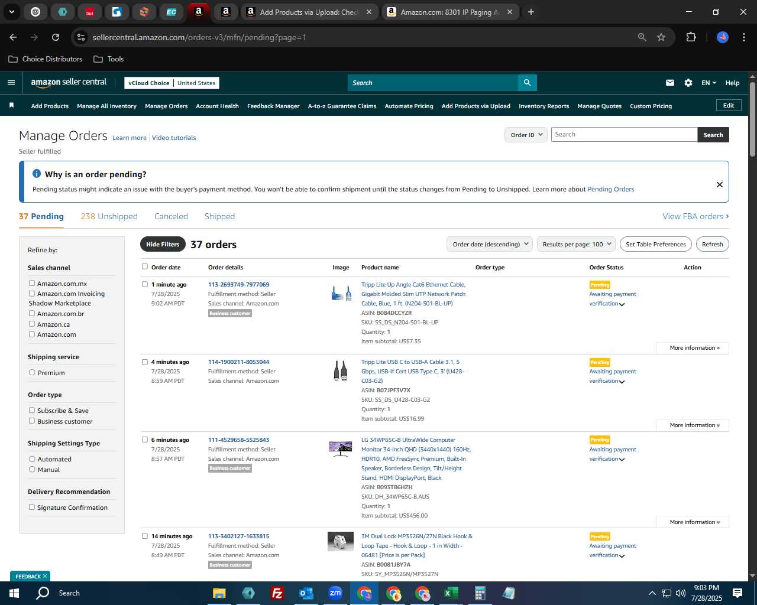This screenshot has height=605, width=757.
Task: Open Zoom from the taskbar
Action: 335,593
